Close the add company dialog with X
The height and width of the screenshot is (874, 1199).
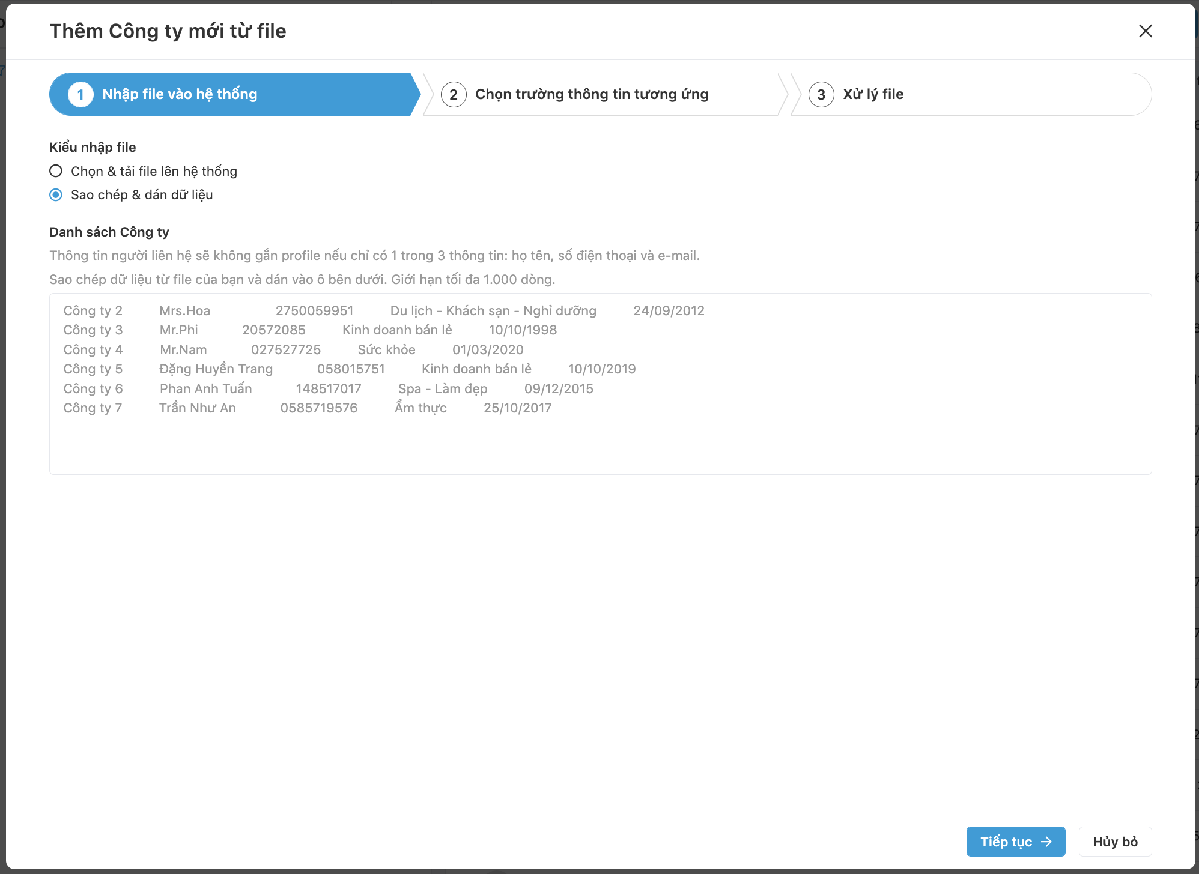tap(1145, 31)
